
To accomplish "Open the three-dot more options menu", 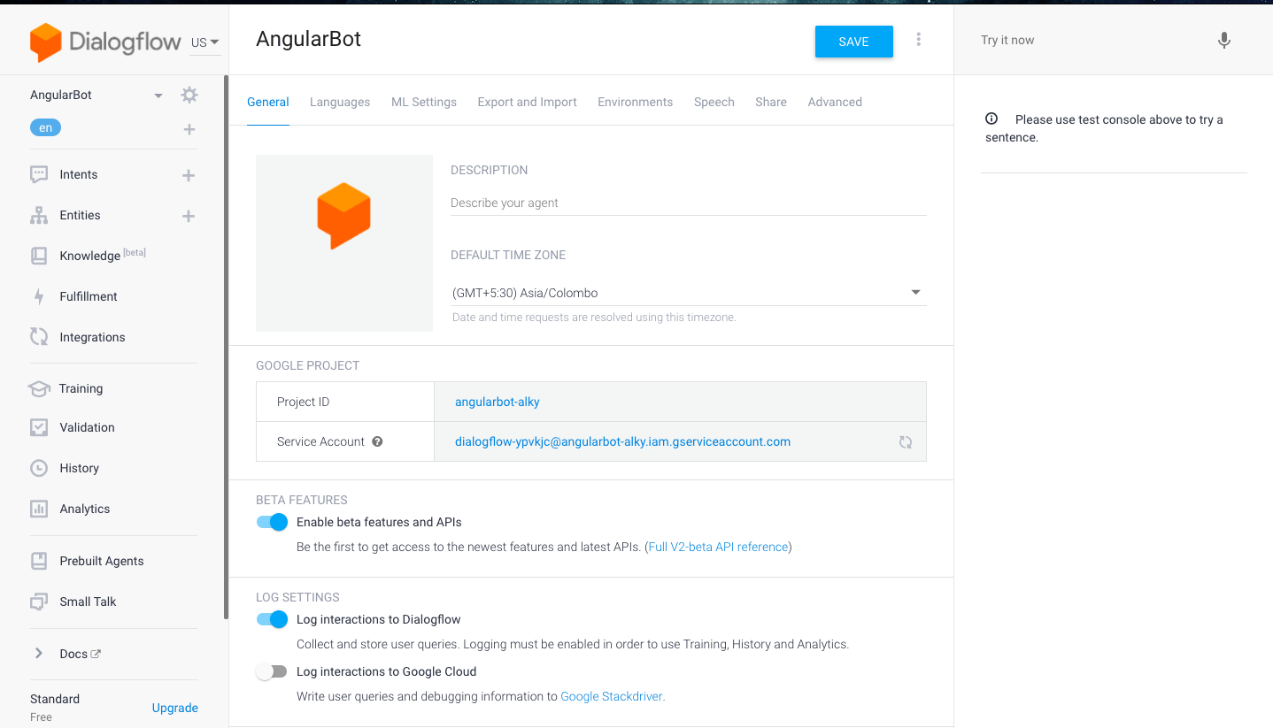I will [x=919, y=40].
